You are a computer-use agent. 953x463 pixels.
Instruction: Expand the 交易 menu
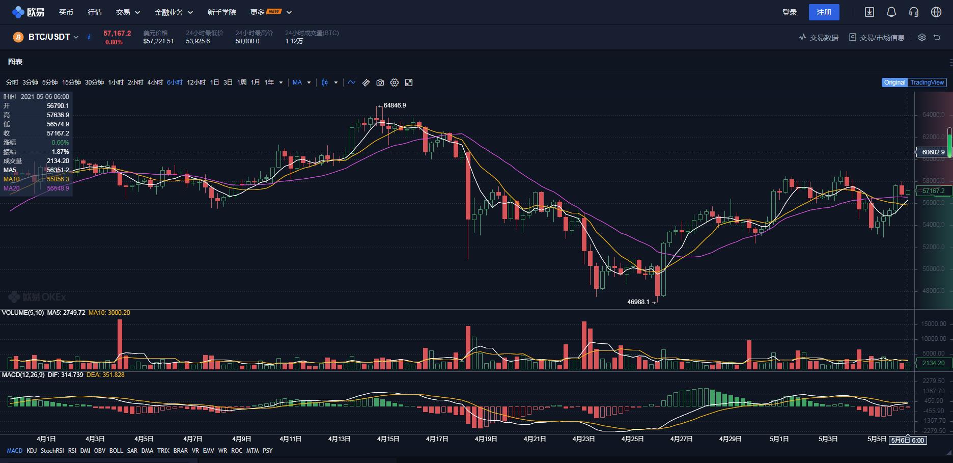click(x=128, y=12)
